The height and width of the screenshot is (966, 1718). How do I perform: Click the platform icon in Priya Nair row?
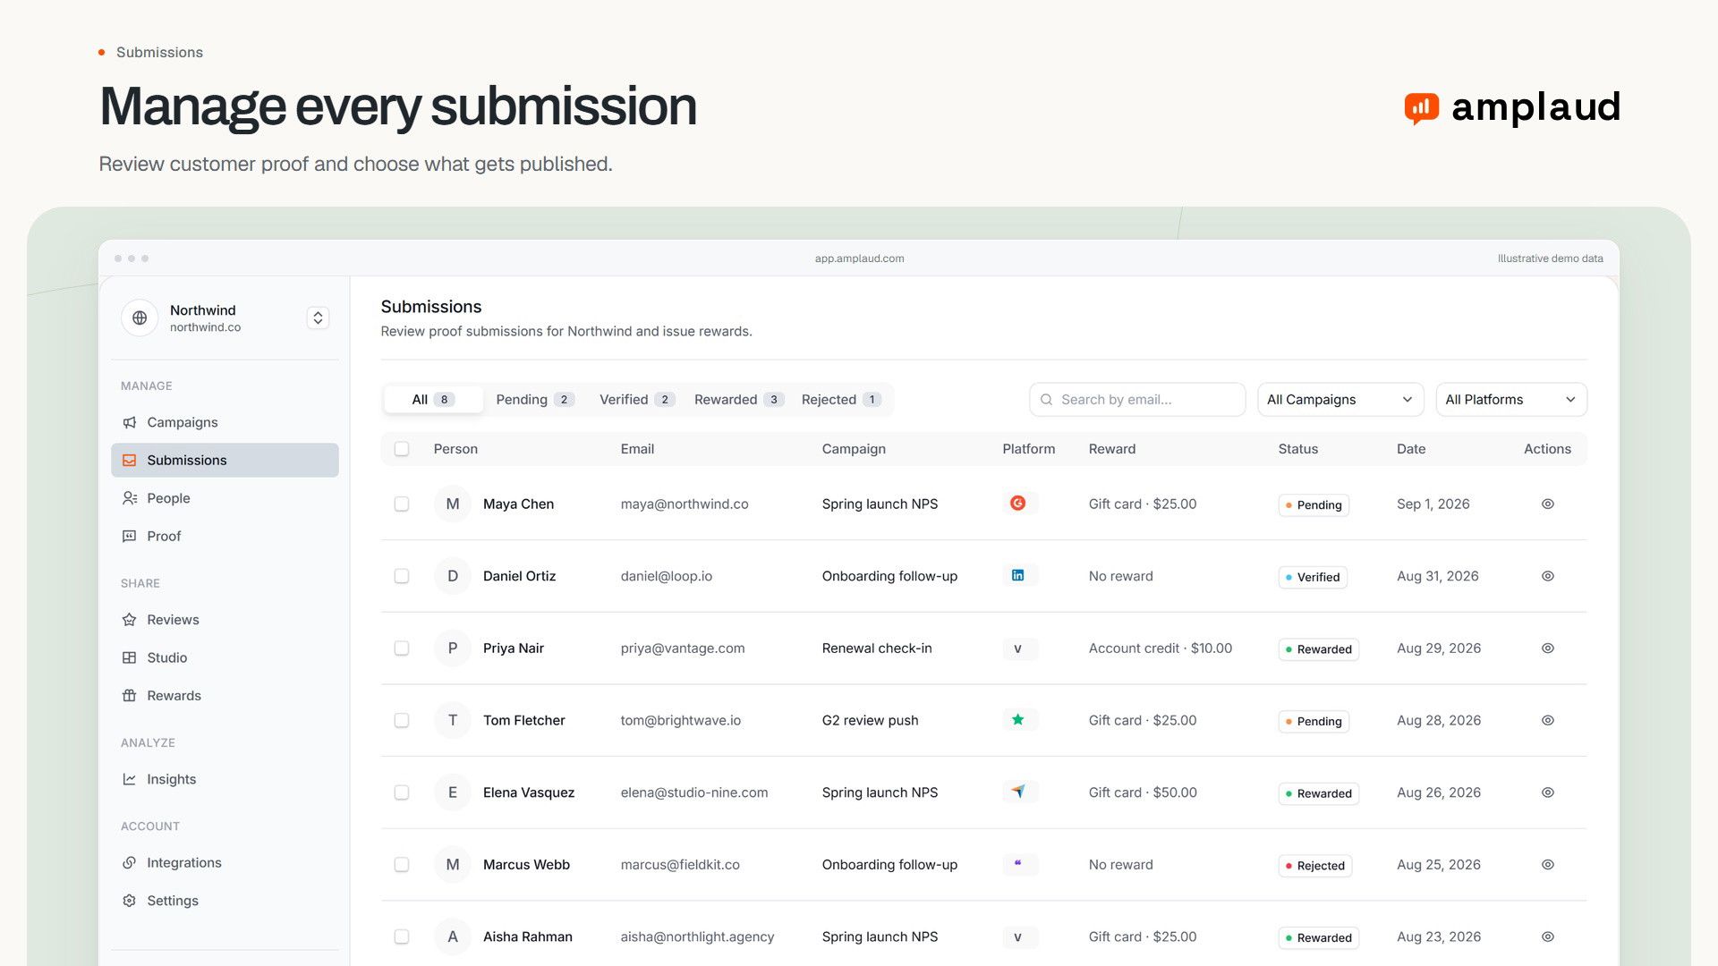1017,648
